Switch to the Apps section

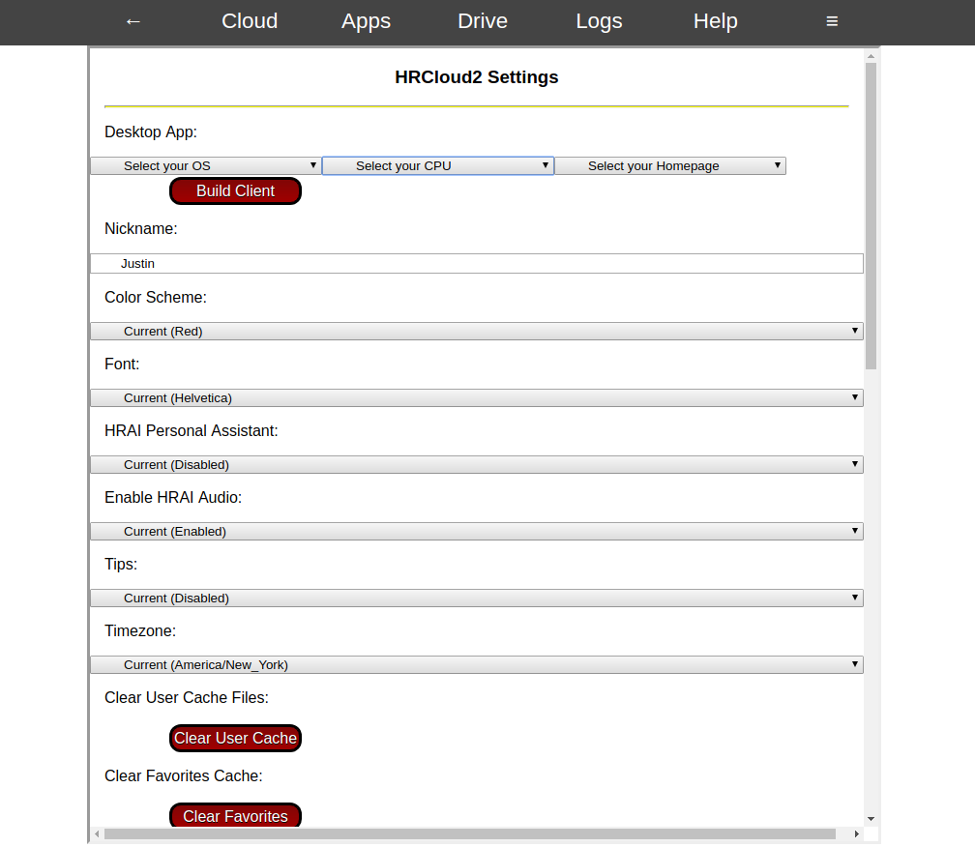point(366,21)
